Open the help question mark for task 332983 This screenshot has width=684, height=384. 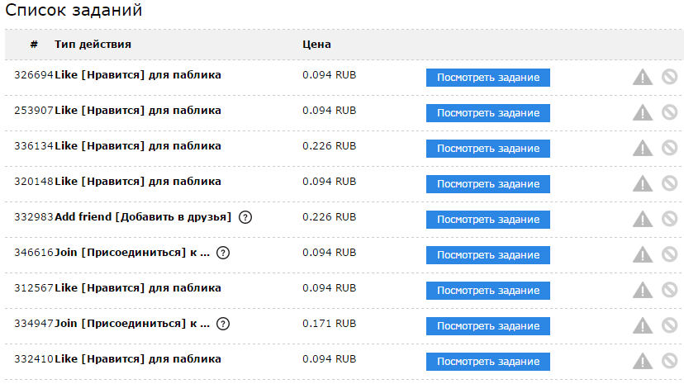point(245,217)
